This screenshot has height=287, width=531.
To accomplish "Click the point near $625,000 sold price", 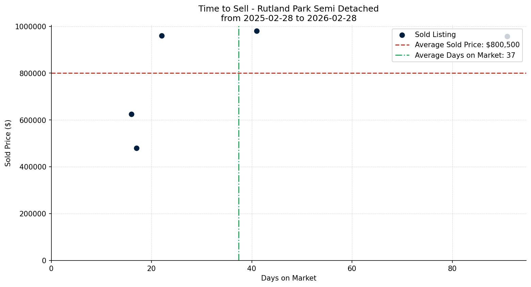I will point(131,114).
